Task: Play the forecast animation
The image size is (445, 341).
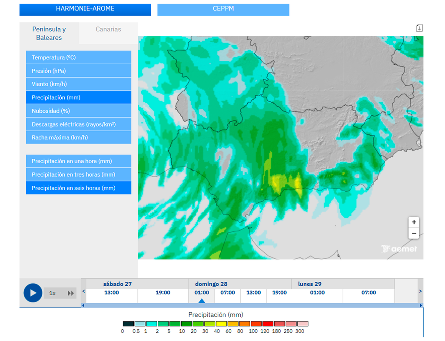Action: tap(33, 293)
